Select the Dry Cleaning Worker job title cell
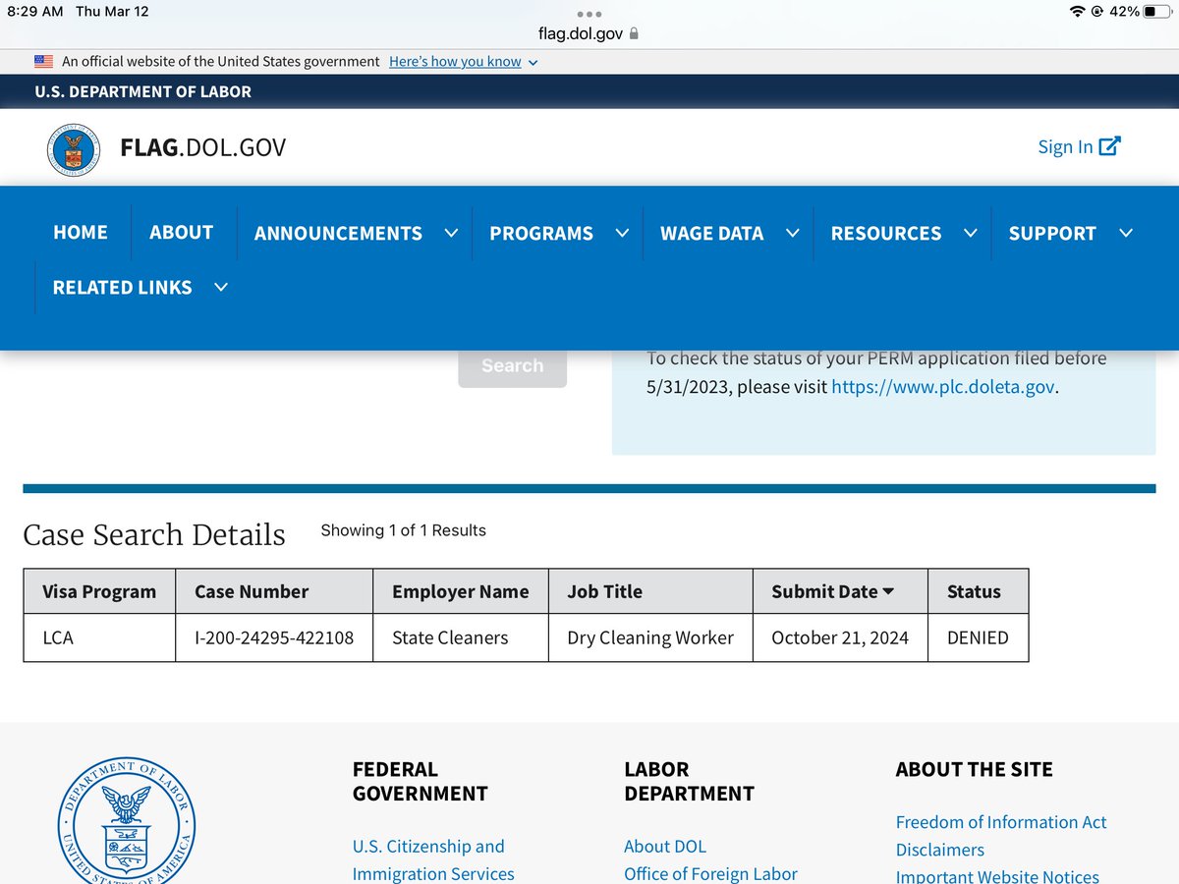Image resolution: width=1179 pixels, height=884 pixels. [650, 637]
